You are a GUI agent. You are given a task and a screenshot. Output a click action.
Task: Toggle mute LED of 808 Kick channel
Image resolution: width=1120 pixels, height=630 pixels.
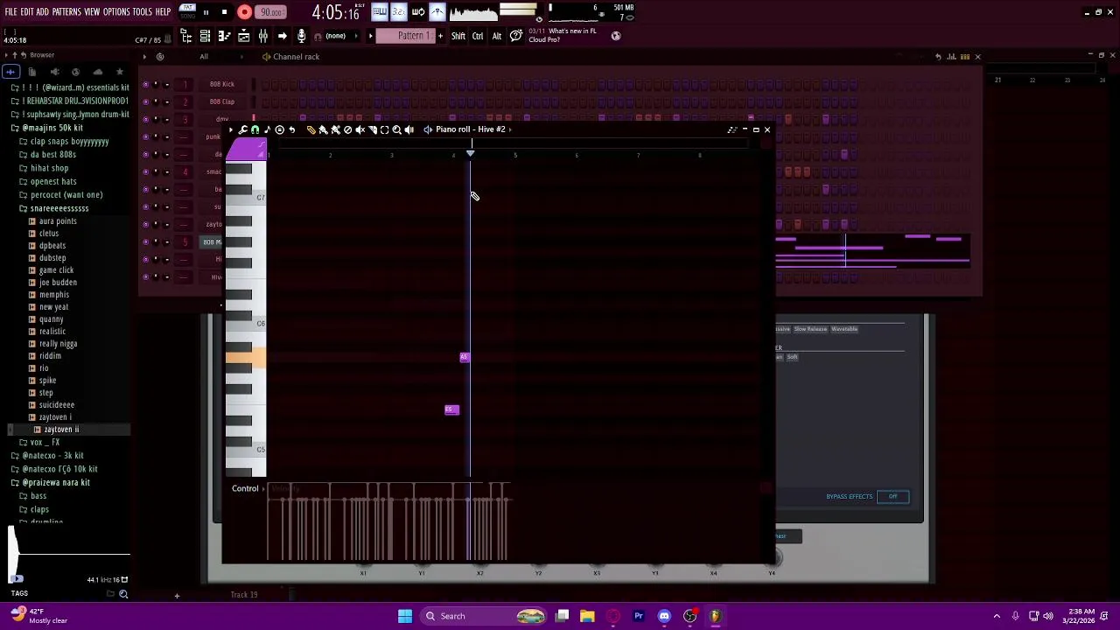click(x=145, y=84)
